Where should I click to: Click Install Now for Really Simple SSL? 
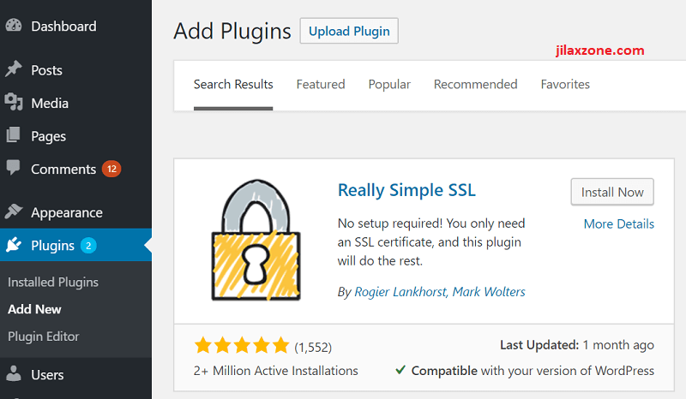[x=612, y=192]
